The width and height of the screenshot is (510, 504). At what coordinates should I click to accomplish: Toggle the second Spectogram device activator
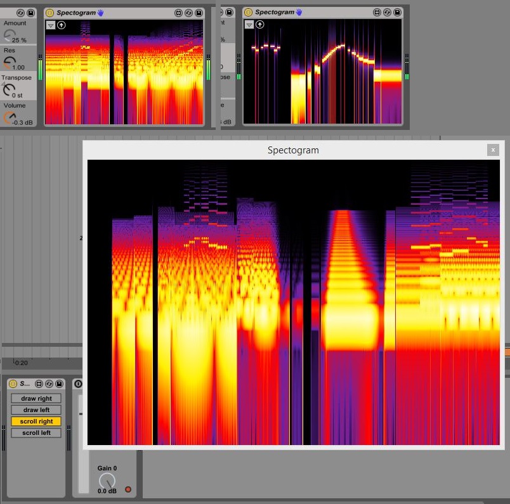pyautogui.click(x=249, y=13)
